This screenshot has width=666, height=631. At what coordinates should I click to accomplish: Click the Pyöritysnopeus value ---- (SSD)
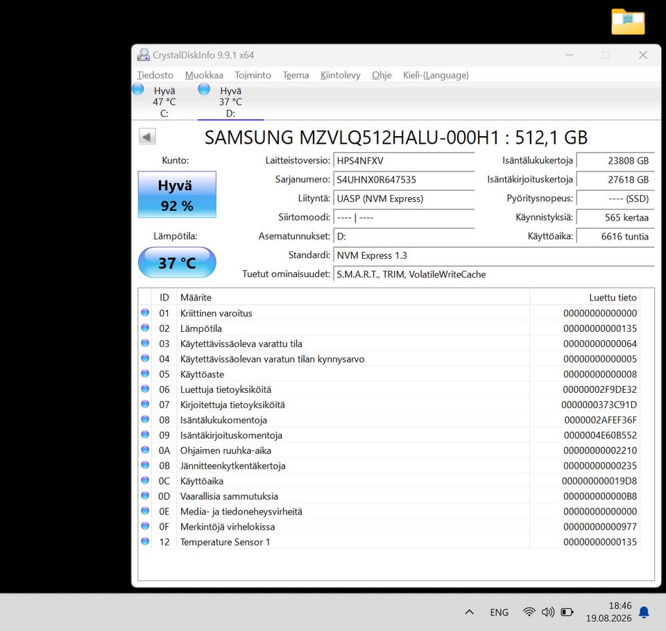pyautogui.click(x=615, y=199)
